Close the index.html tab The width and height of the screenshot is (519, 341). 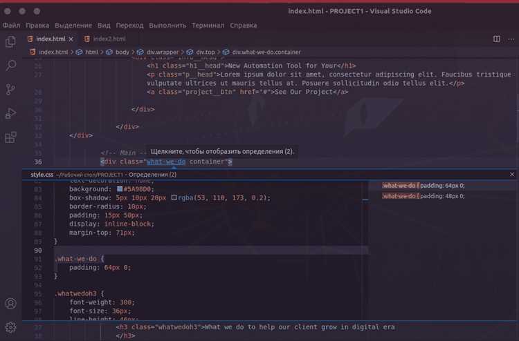tap(71, 39)
